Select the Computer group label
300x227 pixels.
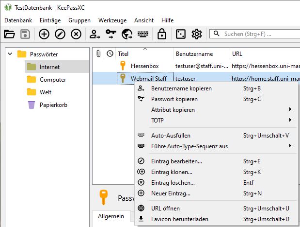(x=53, y=80)
